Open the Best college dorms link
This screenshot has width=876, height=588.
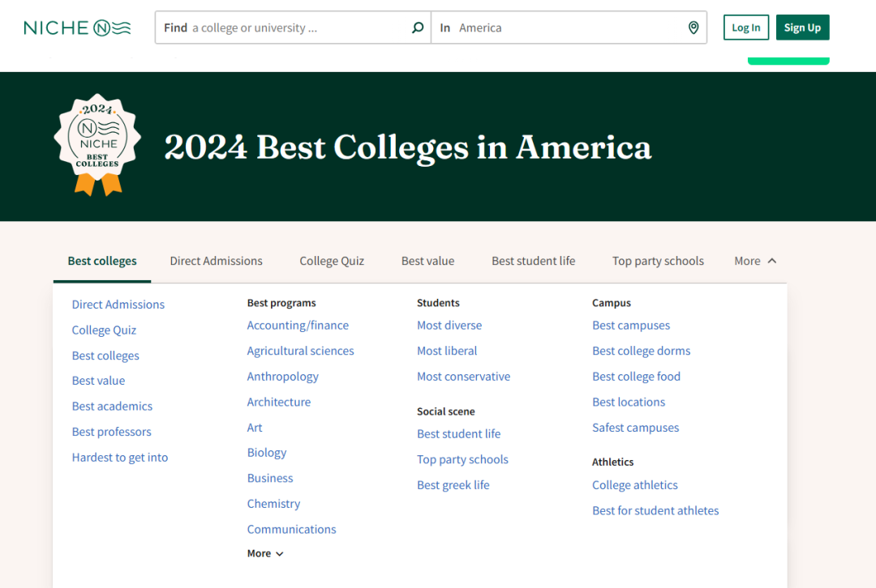pos(642,351)
